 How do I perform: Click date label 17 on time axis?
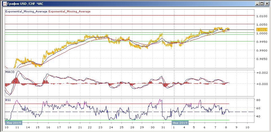[x=59, y=127]
